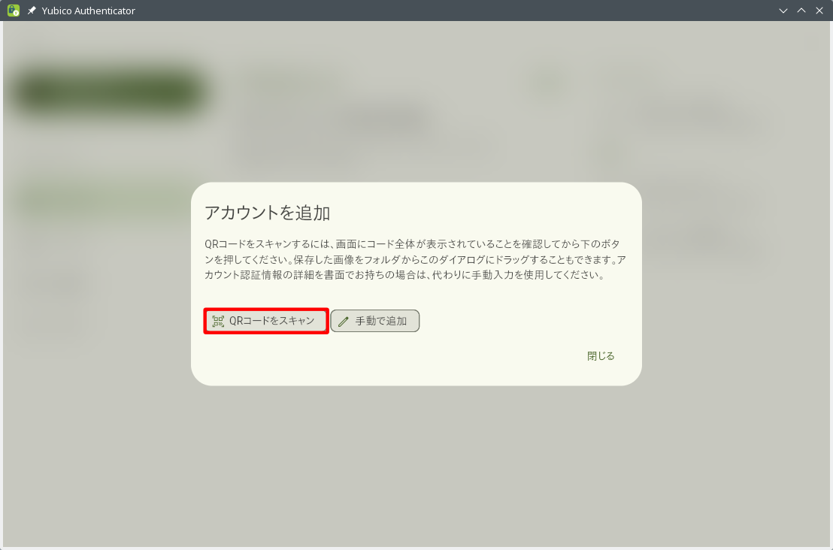Collapse the window using the down chevron
The width and height of the screenshot is (833, 550).
(x=783, y=11)
